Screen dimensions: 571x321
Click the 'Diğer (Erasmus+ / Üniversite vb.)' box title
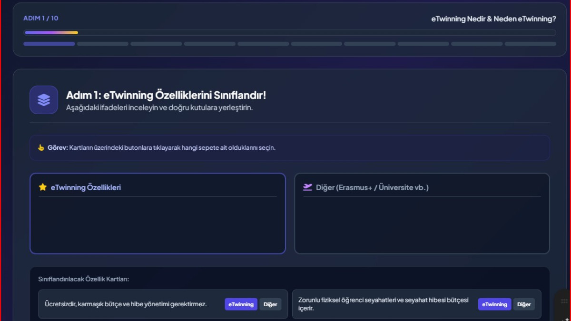point(372,187)
